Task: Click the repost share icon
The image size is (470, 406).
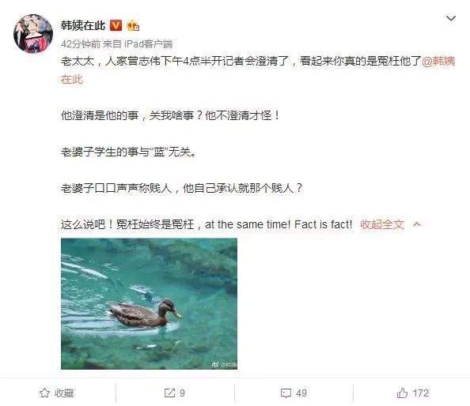Action: point(169,393)
